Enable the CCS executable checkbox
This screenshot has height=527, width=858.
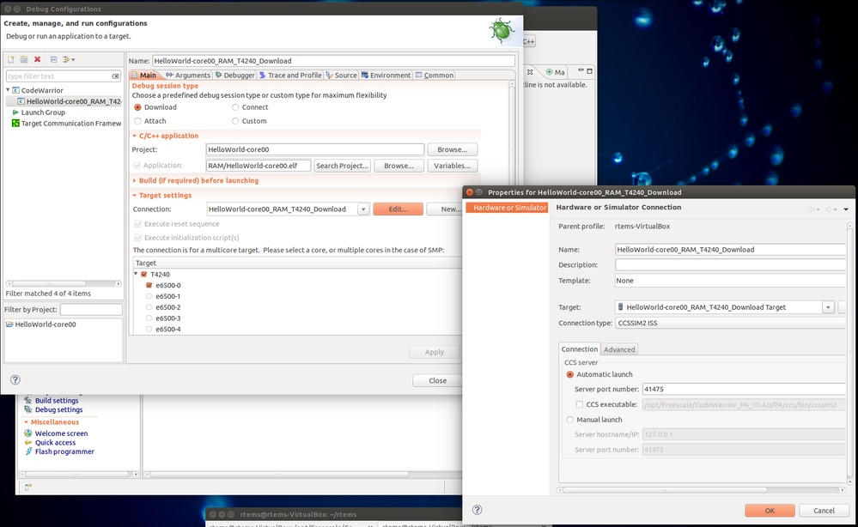pos(580,404)
